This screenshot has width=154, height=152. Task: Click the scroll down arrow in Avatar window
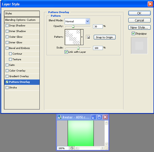(x=106, y=144)
